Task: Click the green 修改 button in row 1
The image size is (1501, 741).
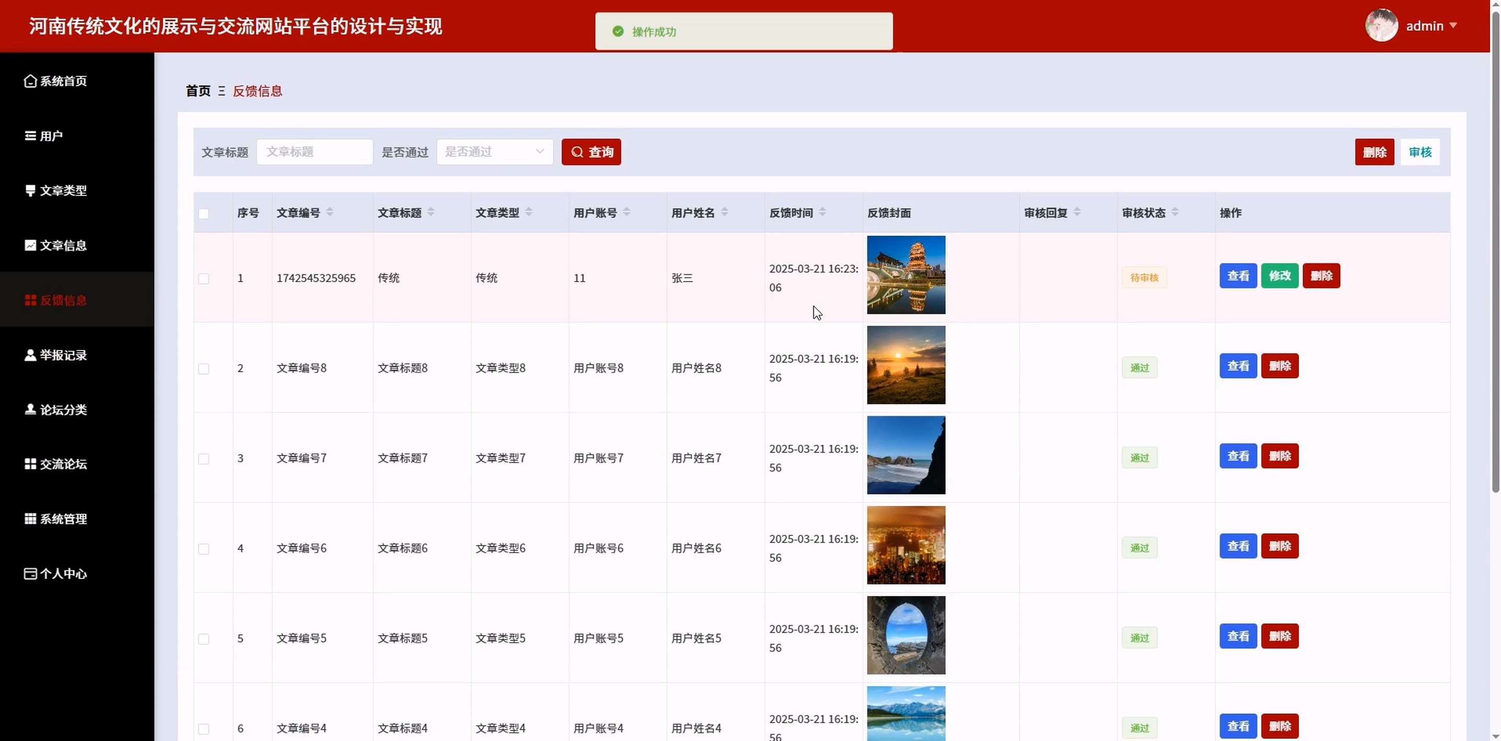Action: point(1280,276)
